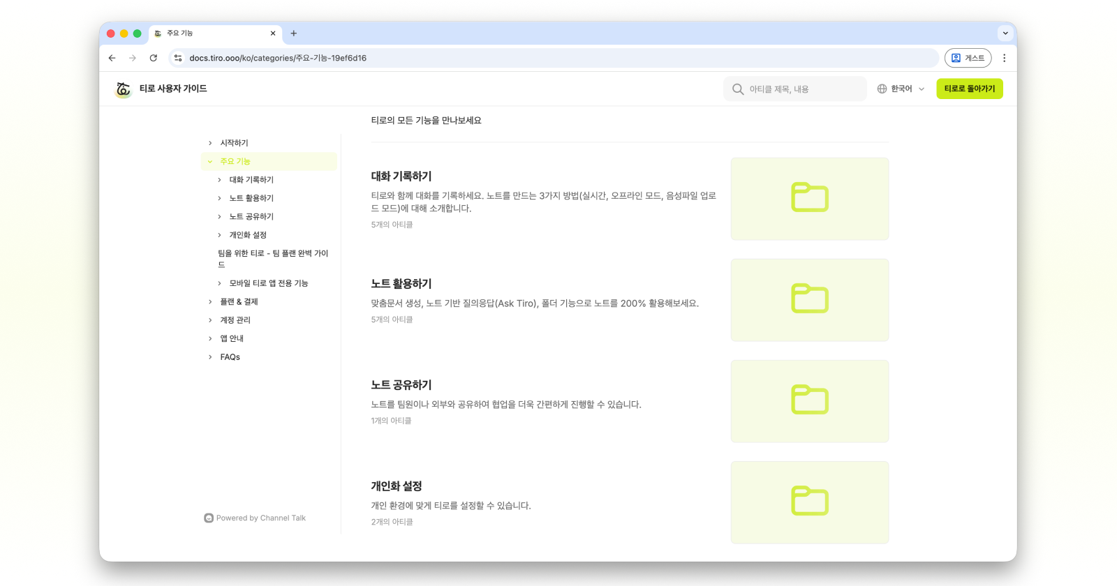Viewport: 1117px width, 586px height.
Task: Click the 대화 기록하기 description paragraph
Action: coord(544,202)
